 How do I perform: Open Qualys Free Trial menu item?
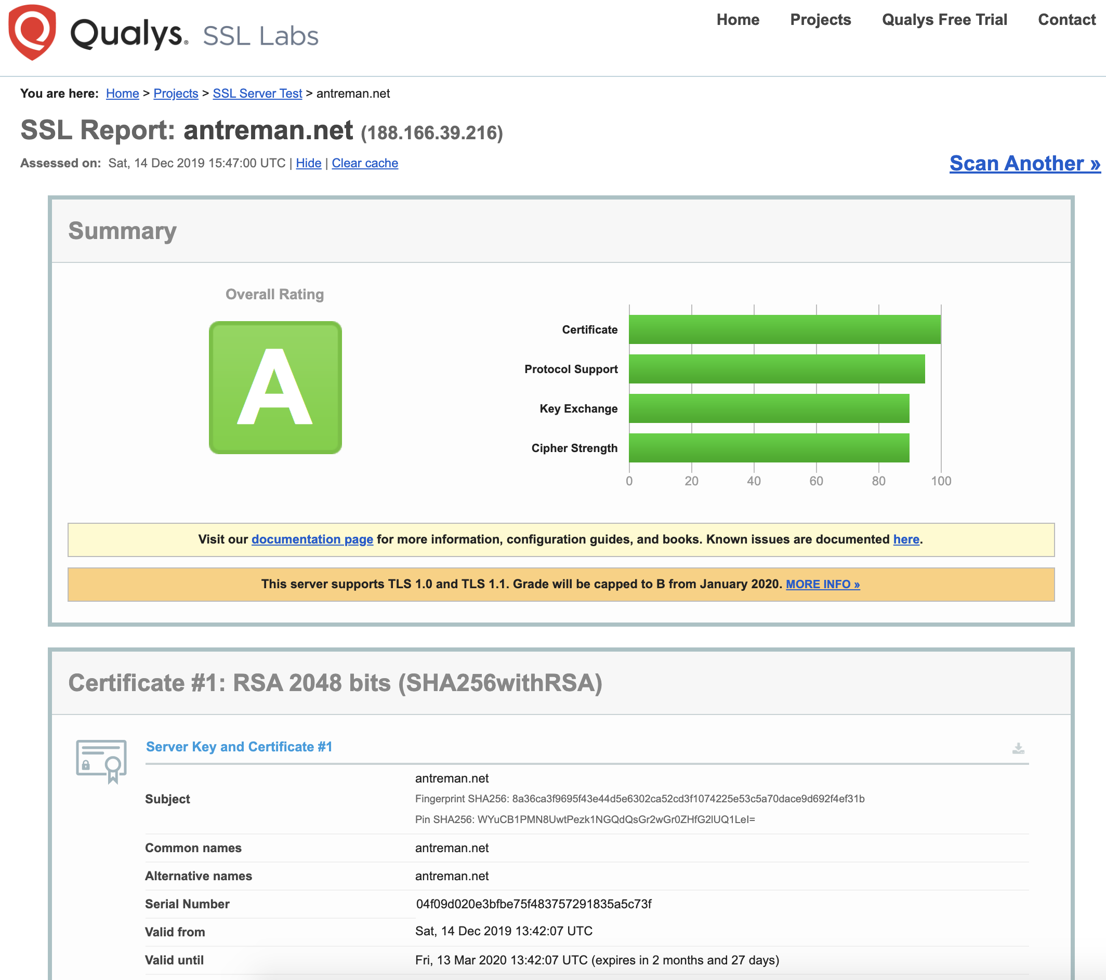[x=944, y=20]
